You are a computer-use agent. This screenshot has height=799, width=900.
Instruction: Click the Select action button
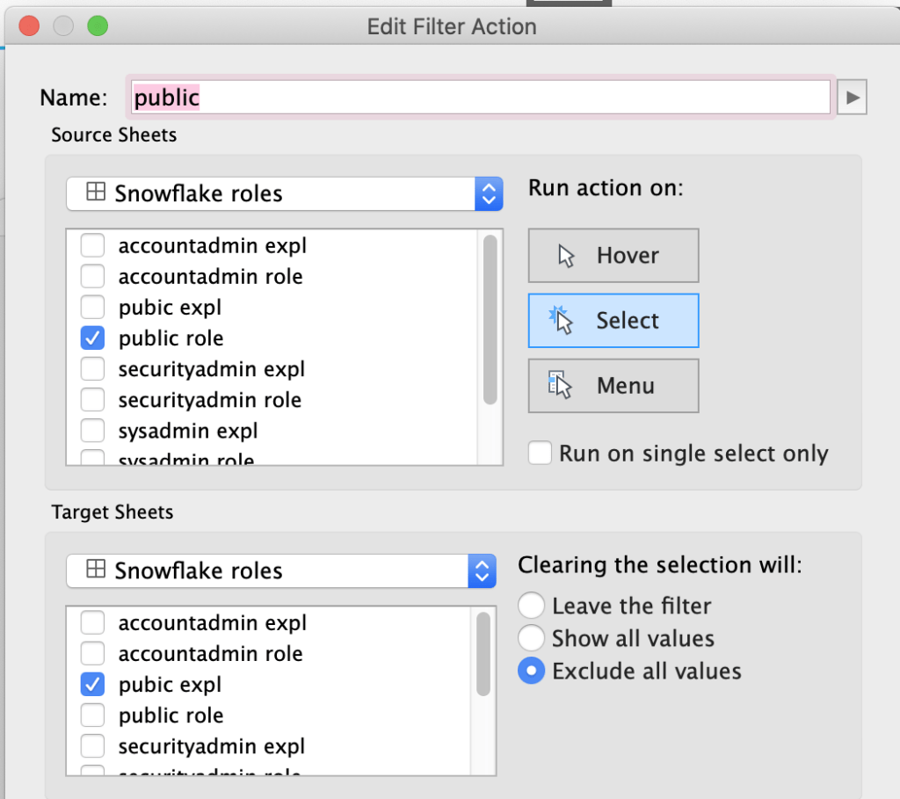point(613,321)
